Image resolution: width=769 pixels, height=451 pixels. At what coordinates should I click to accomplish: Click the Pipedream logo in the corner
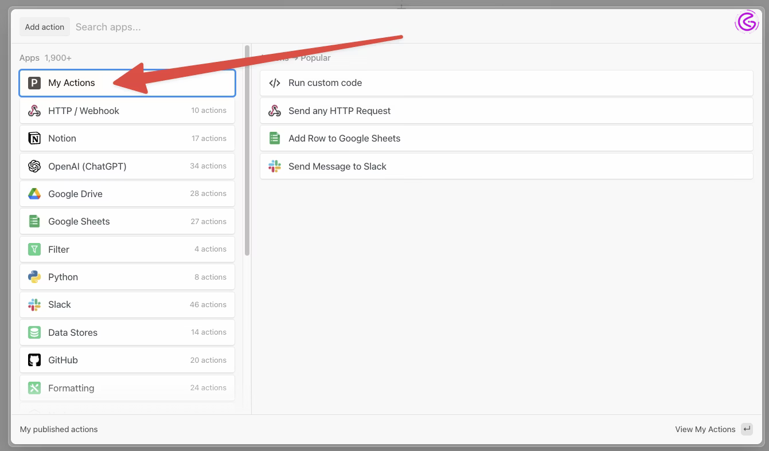pyautogui.click(x=746, y=22)
